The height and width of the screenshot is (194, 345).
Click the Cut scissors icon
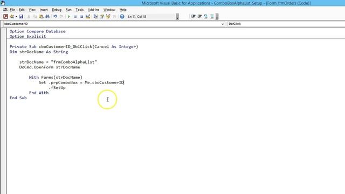[29, 17]
